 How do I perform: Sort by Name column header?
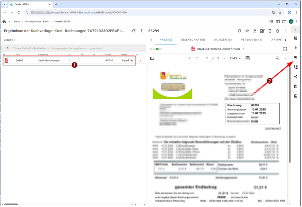pyautogui.click(x=124, y=54)
